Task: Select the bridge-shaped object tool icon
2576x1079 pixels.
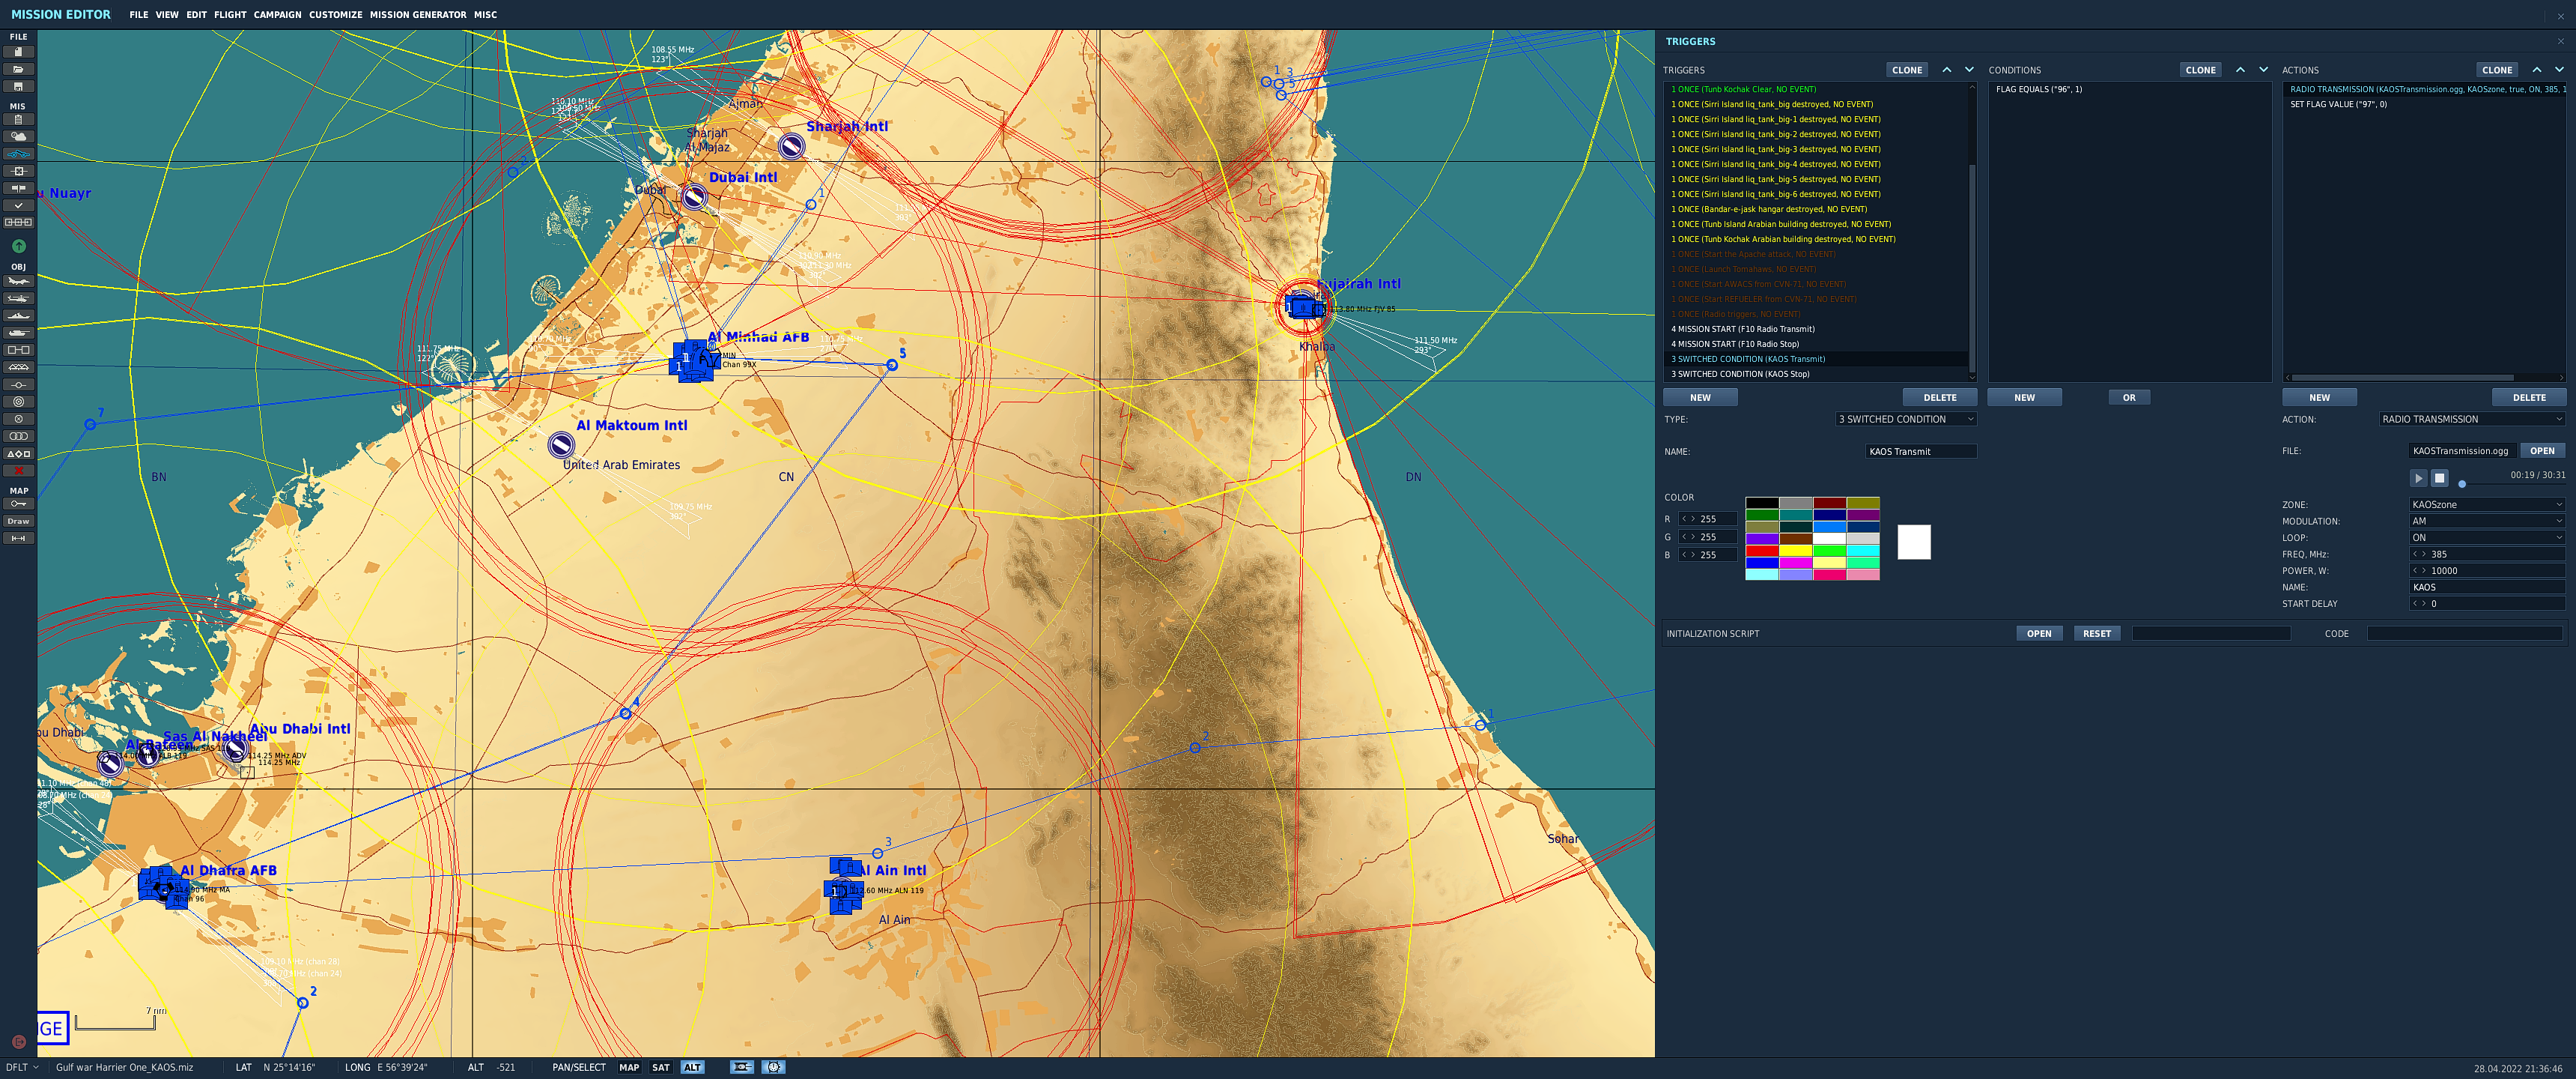Action: point(18,367)
